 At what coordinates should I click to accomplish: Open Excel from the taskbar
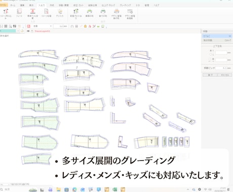point(115,189)
